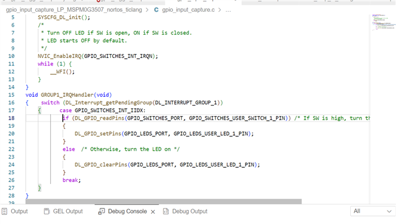Image resolution: width=396 pixels, height=224 pixels.
Task: Click on SYSCFG_DL_init call
Action: pos(64,17)
